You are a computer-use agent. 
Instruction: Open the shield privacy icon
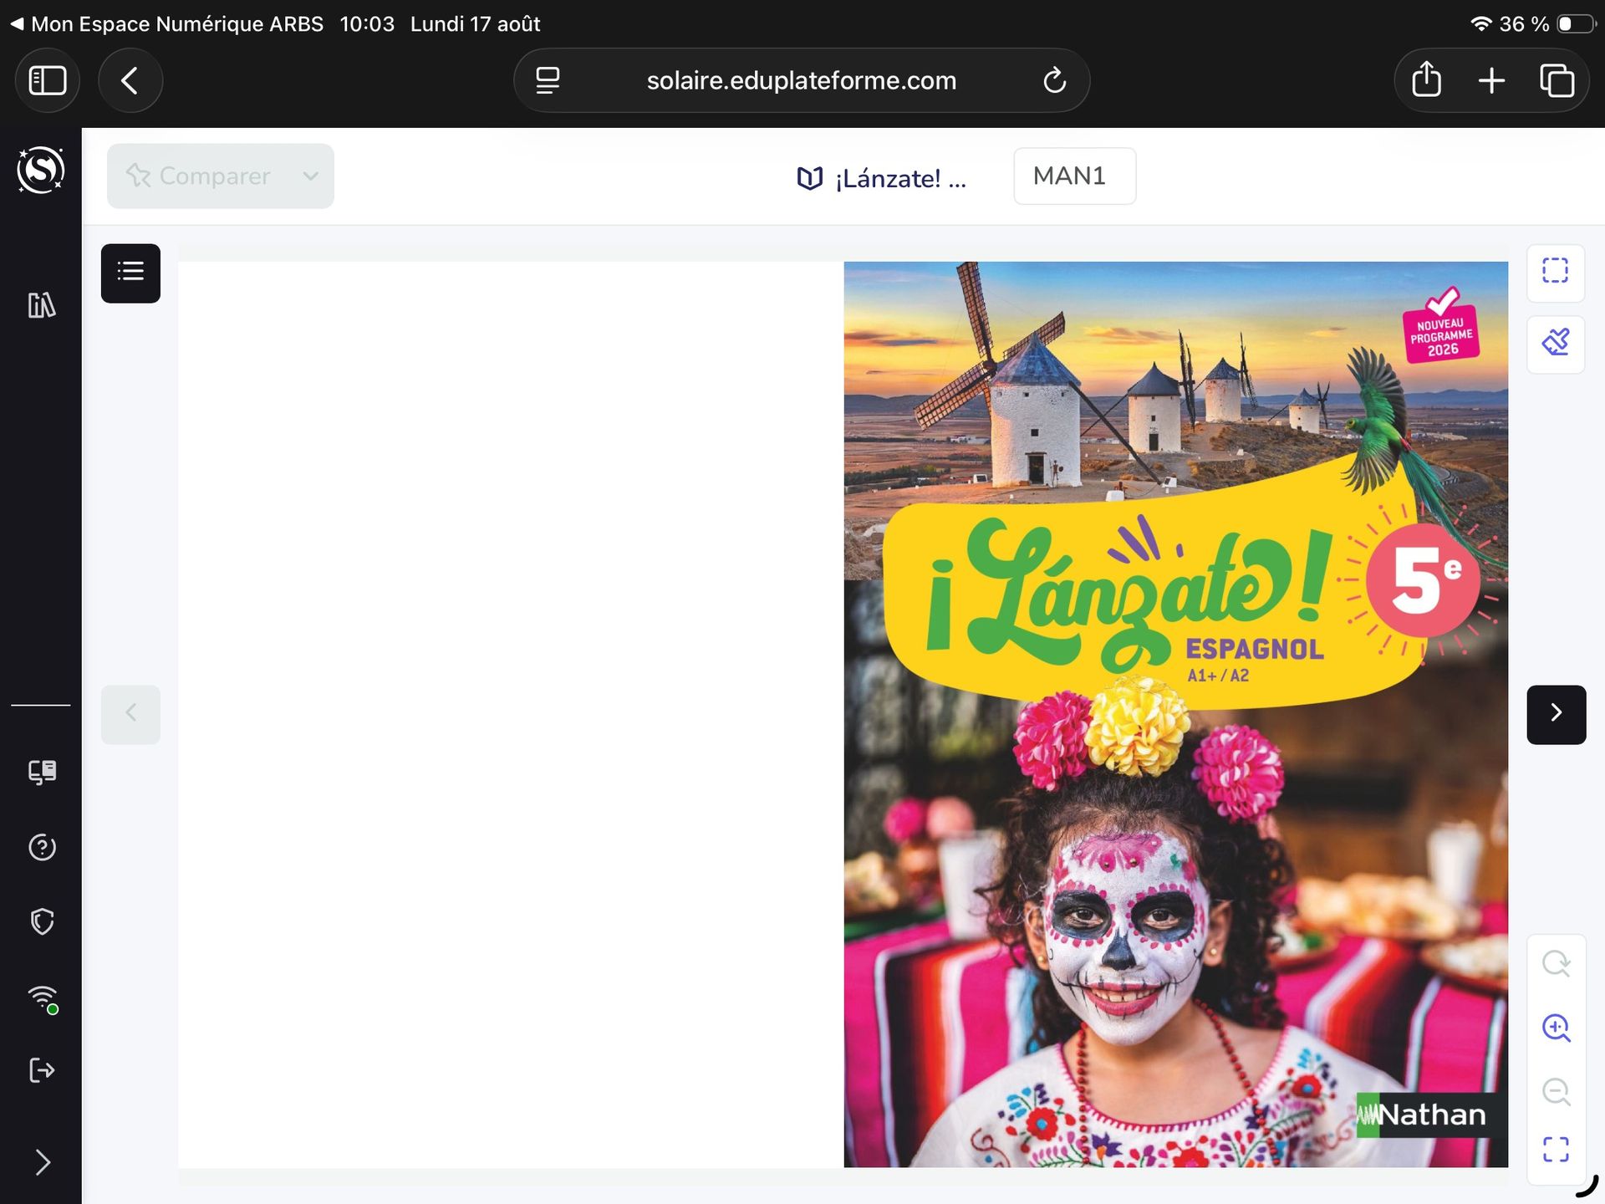click(42, 921)
